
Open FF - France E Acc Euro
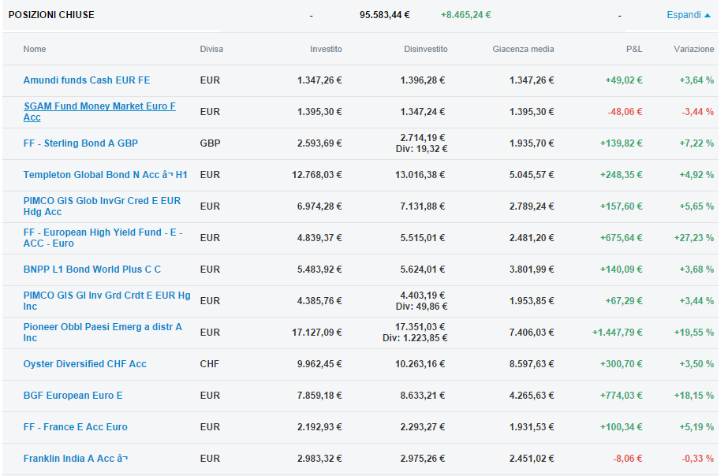[x=75, y=427]
